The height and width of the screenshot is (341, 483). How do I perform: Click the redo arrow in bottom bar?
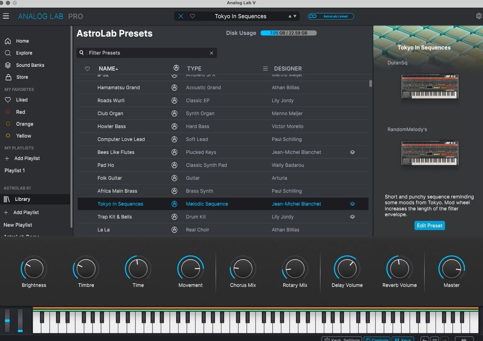[445, 339]
